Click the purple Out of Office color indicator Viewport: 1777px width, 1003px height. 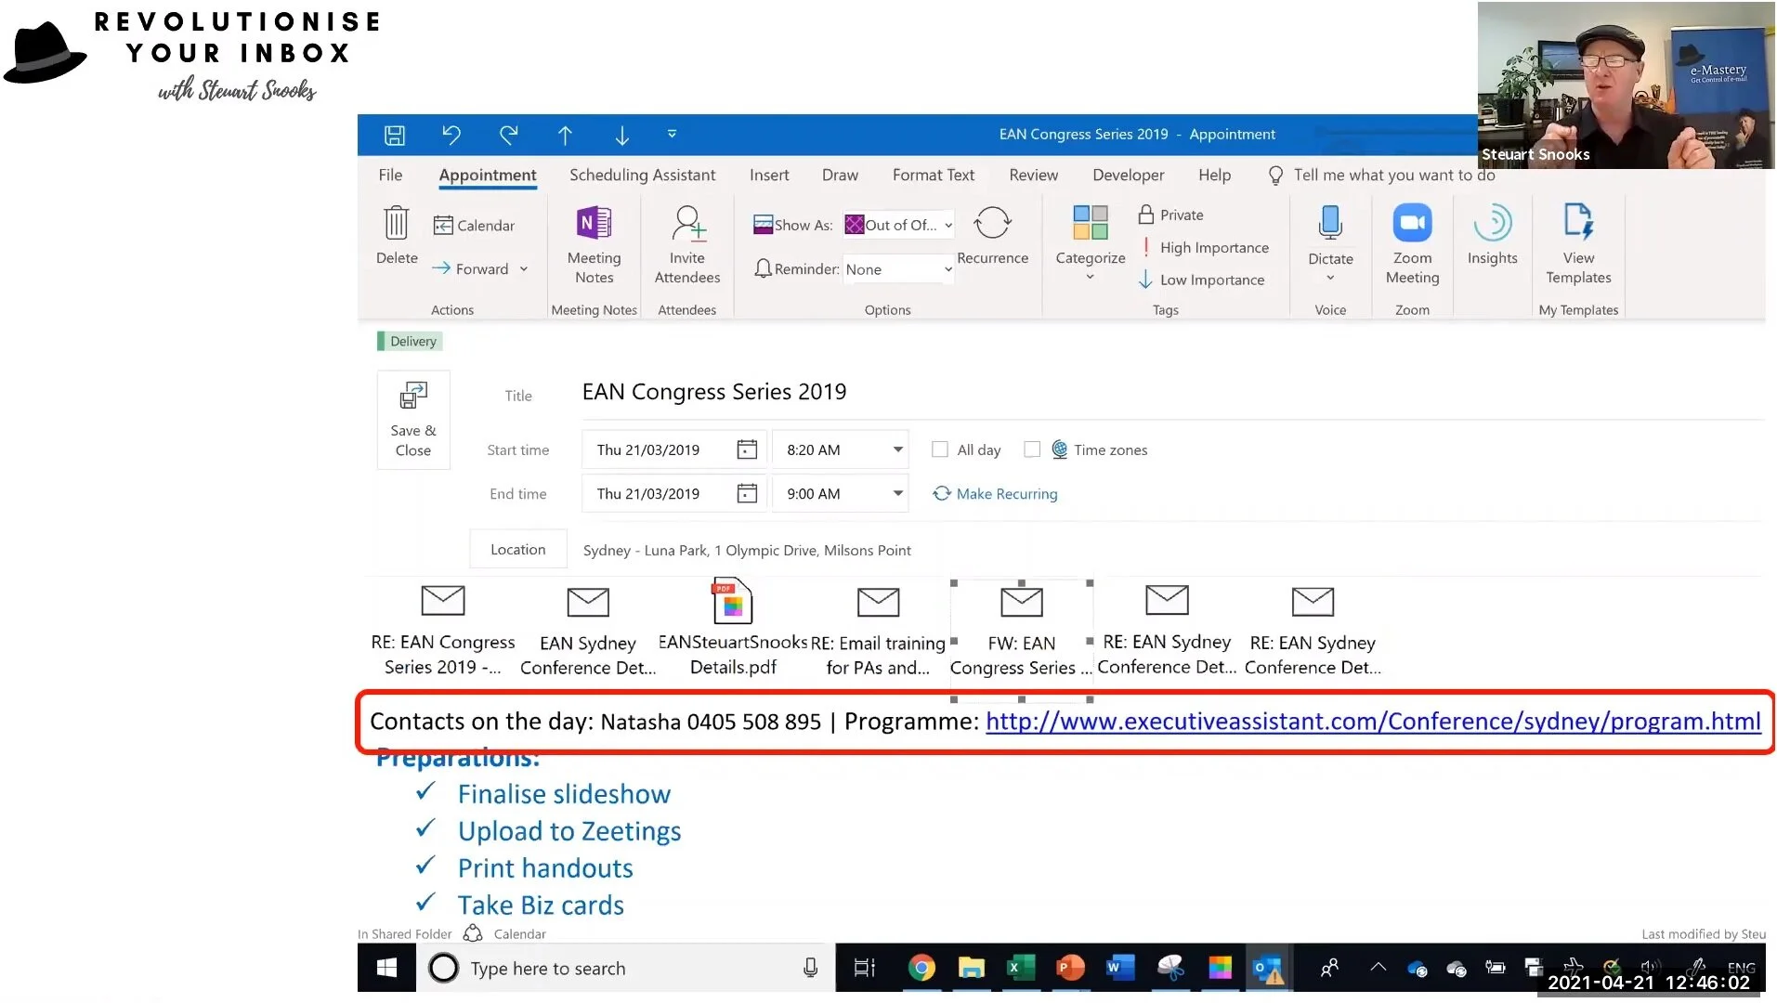855,224
